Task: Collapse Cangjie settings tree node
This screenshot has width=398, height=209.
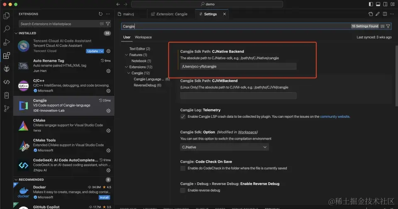Action: [x=129, y=73]
